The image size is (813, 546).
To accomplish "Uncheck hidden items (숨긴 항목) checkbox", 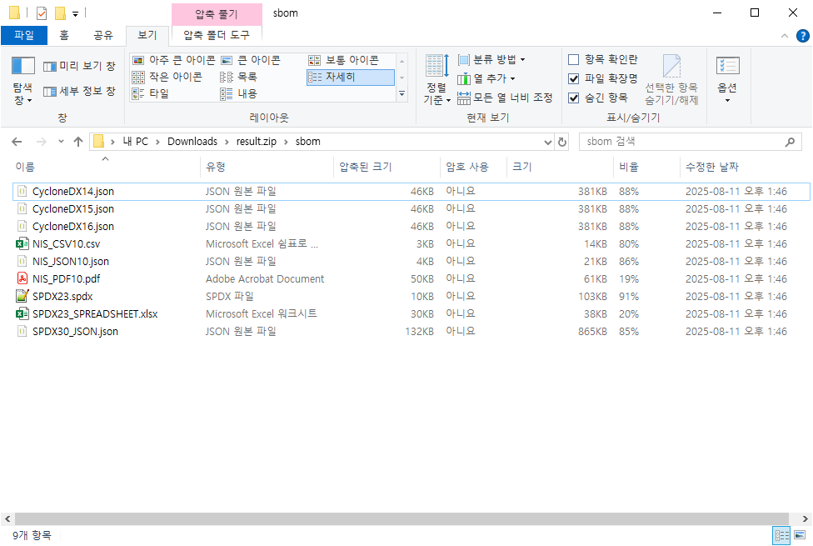I will click(x=573, y=98).
